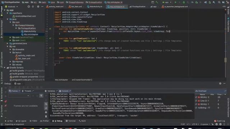Click scroll-to-end icon beside console

(x=46, y=108)
